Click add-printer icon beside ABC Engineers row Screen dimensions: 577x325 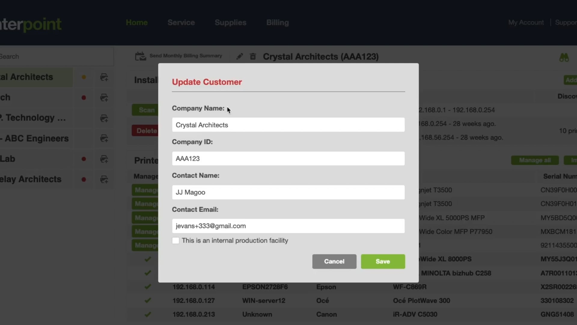click(104, 138)
